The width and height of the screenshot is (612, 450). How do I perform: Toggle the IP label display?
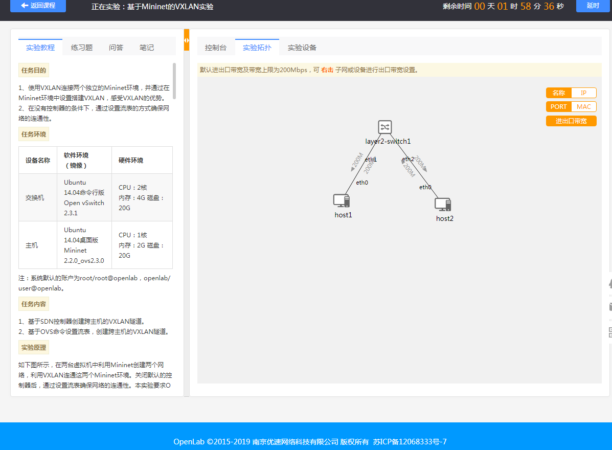(x=583, y=93)
